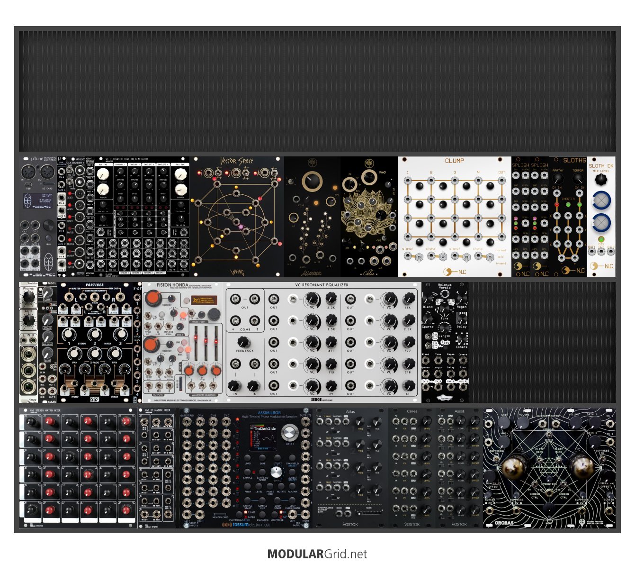The height and width of the screenshot is (564, 635).
Task: Click the OUT jack atop the CLUMP matrix
Action: (x=502, y=181)
